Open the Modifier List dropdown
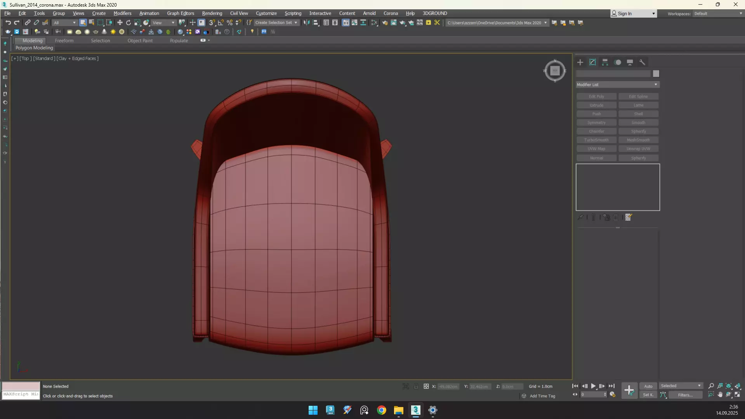 click(x=618, y=85)
